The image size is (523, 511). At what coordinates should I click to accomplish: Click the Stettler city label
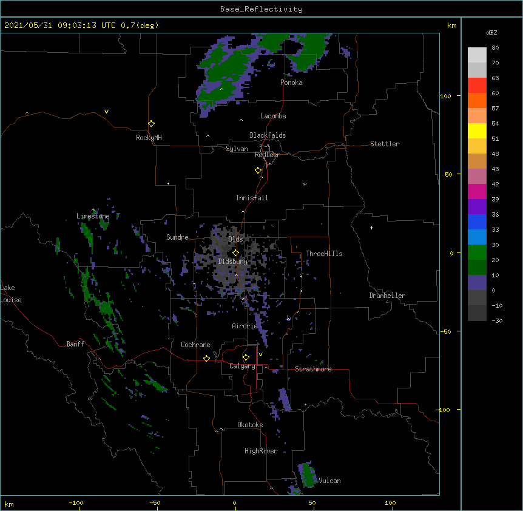pyautogui.click(x=385, y=144)
